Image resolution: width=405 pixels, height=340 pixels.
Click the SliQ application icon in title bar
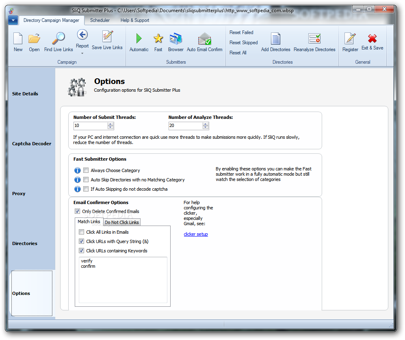11,11
